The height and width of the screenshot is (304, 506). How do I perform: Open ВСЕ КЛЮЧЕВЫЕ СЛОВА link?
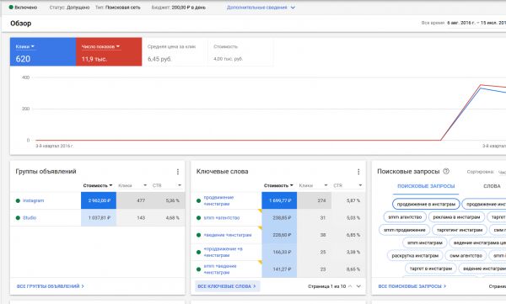(227, 286)
